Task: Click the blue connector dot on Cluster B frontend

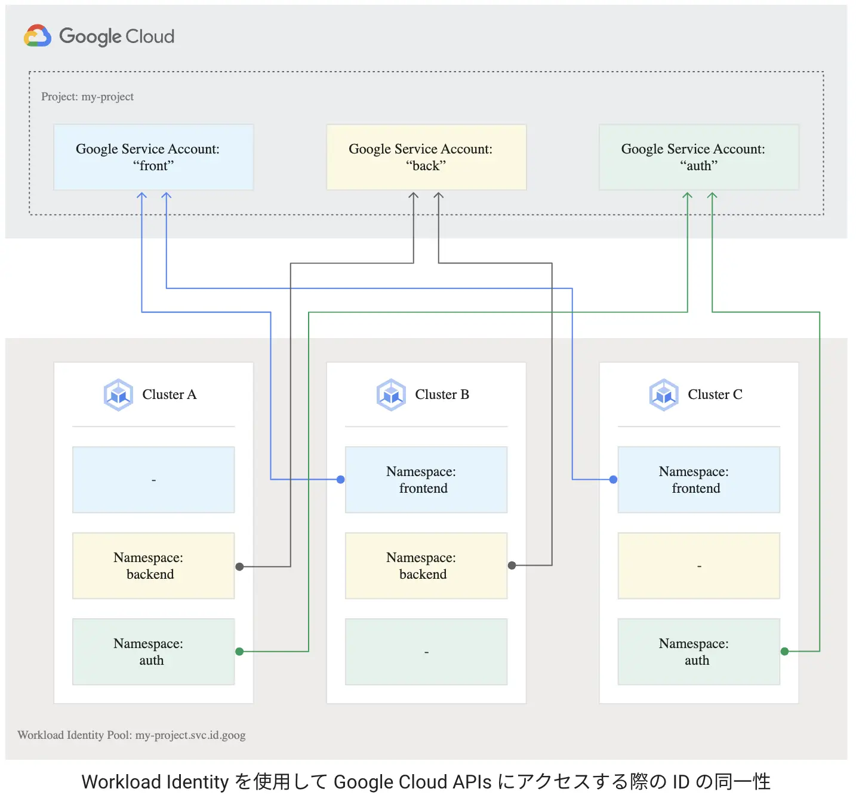Action: pyautogui.click(x=341, y=479)
